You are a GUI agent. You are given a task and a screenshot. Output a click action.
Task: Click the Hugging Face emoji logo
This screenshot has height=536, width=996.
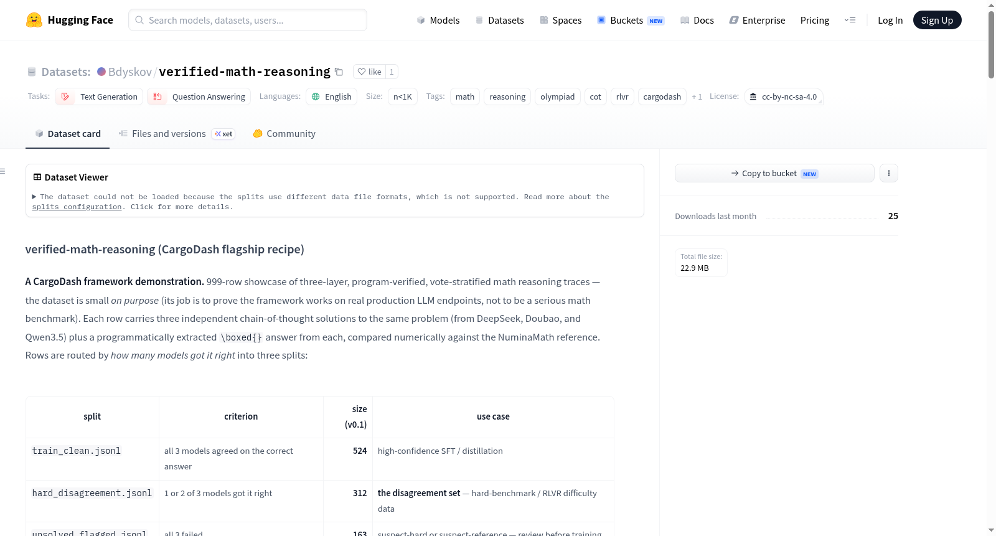pyautogui.click(x=34, y=20)
